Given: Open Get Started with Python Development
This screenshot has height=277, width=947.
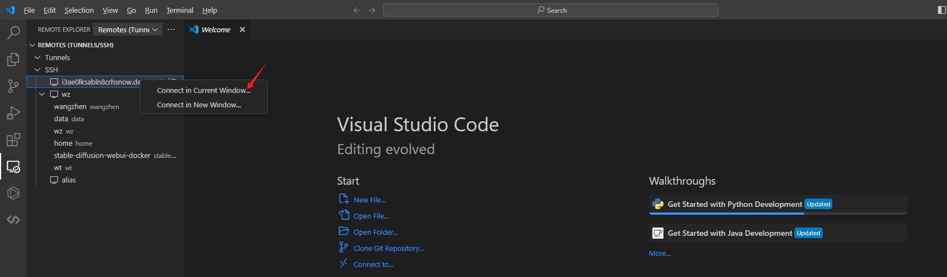Looking at the screenshot, I should click(778, 205).
